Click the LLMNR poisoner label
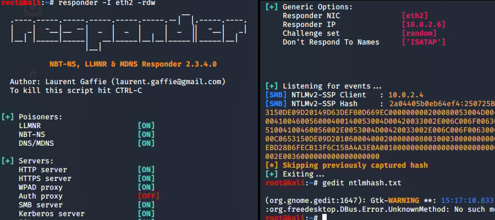This screenshot has height=220, width=495. point(30,126)
